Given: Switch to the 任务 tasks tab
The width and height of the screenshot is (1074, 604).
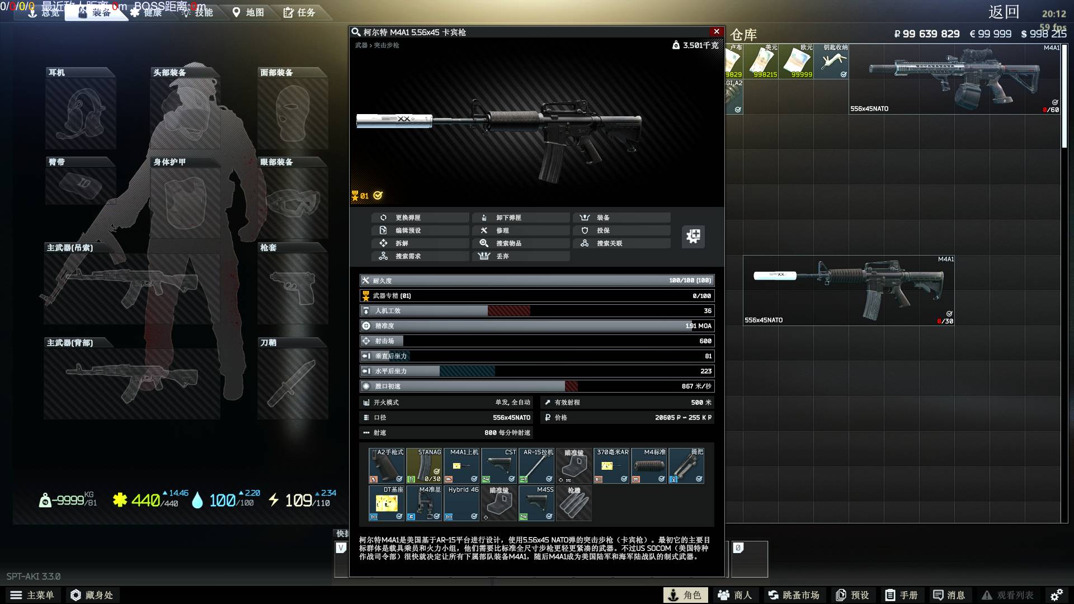Looking at the screenshot, I should point(300,12).
